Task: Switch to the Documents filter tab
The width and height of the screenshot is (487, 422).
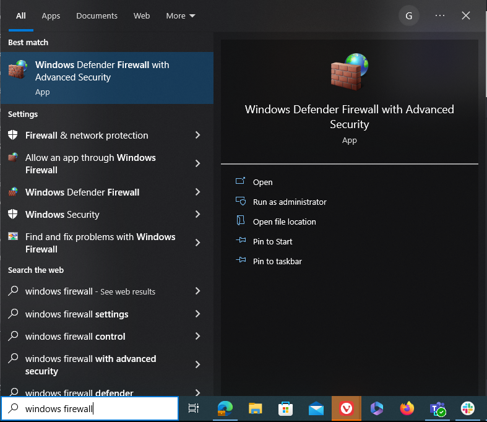Action: click(97, 16)
